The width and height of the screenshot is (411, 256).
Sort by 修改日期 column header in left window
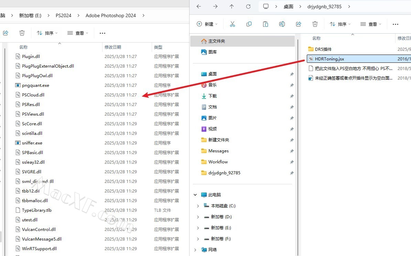coord(113,47)
